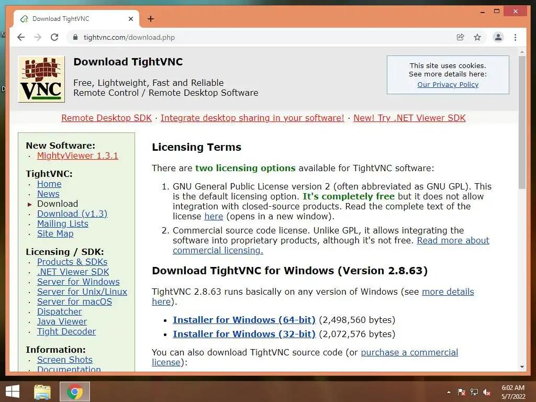Open File Explorer from the taskbar
Image resolution: width=536 pixels, height=402 pixels.
coord(42,392)
